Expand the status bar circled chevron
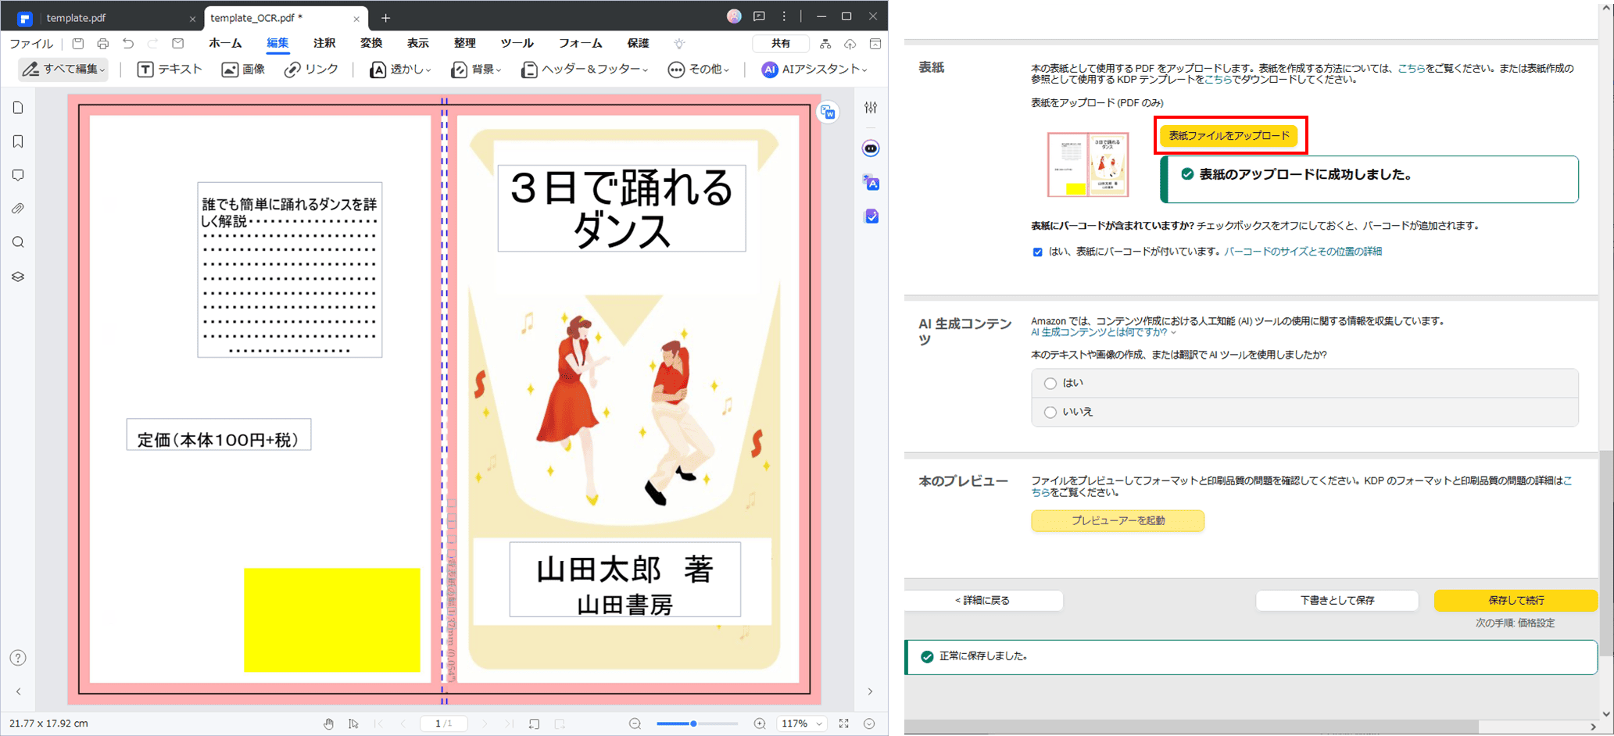Screen dimensions: 1614x736 pos(869,723)
